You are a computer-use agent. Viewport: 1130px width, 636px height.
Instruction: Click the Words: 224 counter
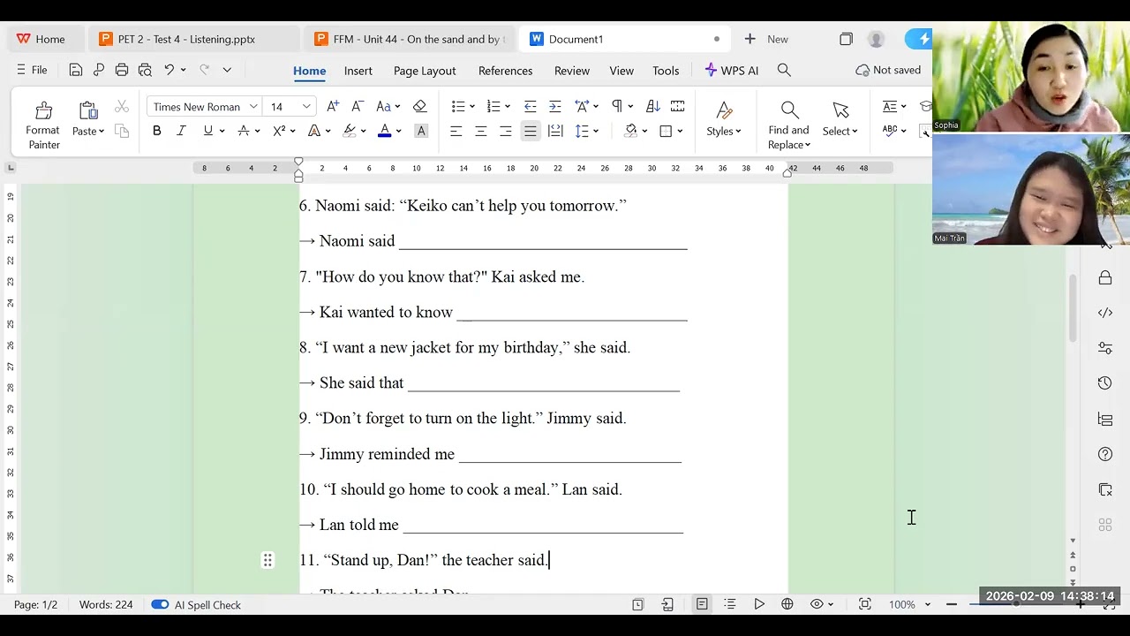106,605
